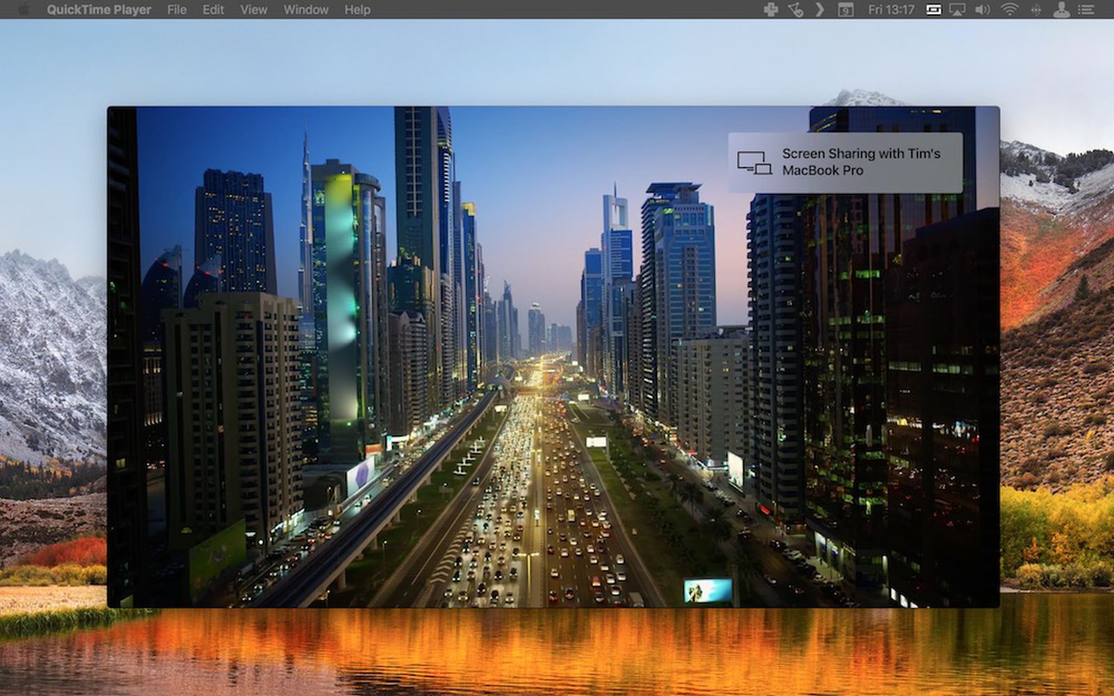Viewport: 1114px width, 696px height.
Task: Click the Wi-Fi status icon
Action: tap(1008, 10)
